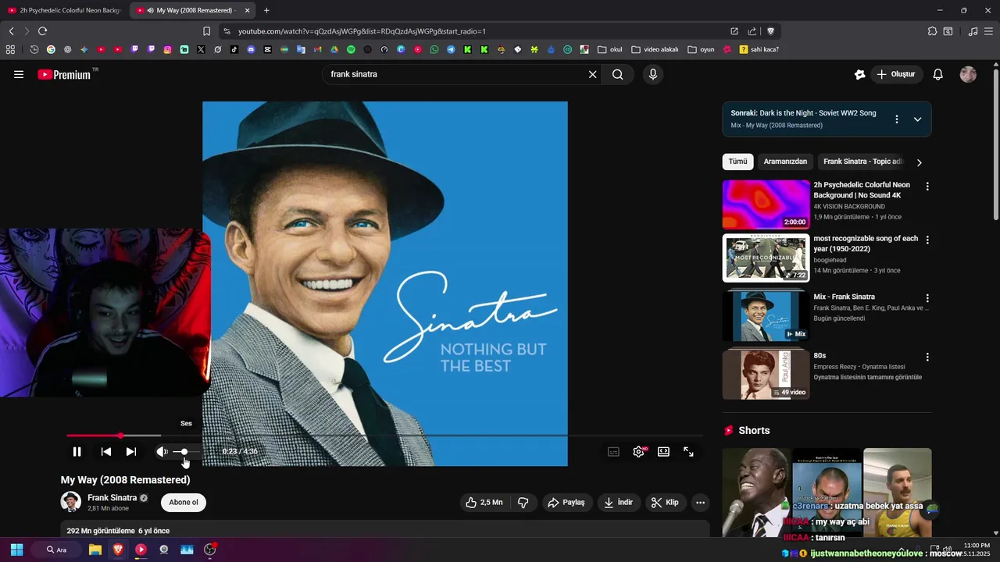Open Mix - Frank Sinatra playlist
Image resolution: width=1000 pixels, height=562 pixels.
(766, 316)
